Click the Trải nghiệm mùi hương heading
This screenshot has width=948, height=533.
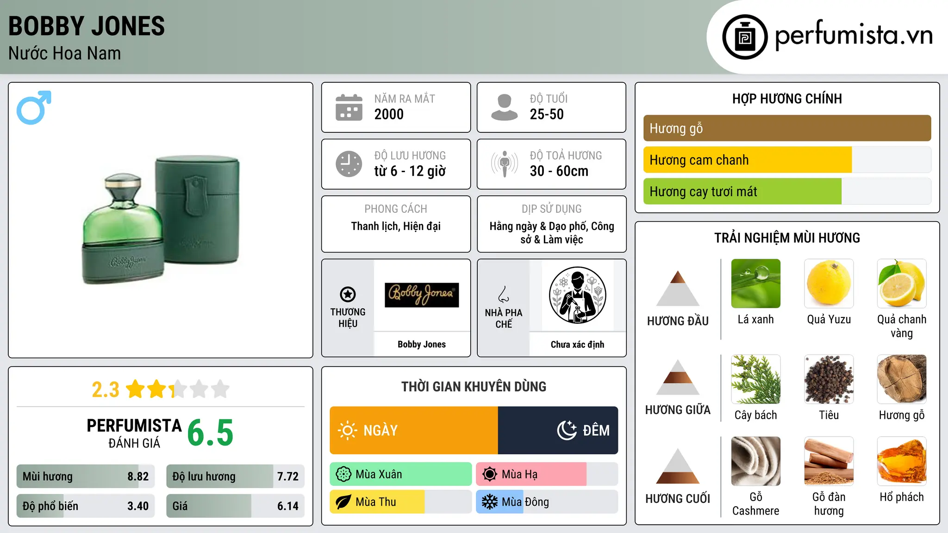coord(787,238)
